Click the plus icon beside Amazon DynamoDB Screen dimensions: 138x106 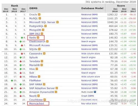coord(56,92)
